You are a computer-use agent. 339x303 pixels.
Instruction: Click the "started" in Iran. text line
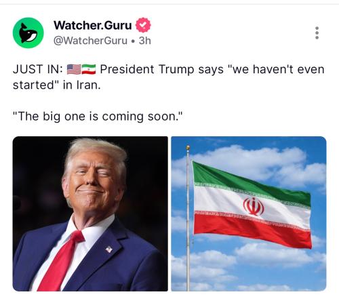57,85
